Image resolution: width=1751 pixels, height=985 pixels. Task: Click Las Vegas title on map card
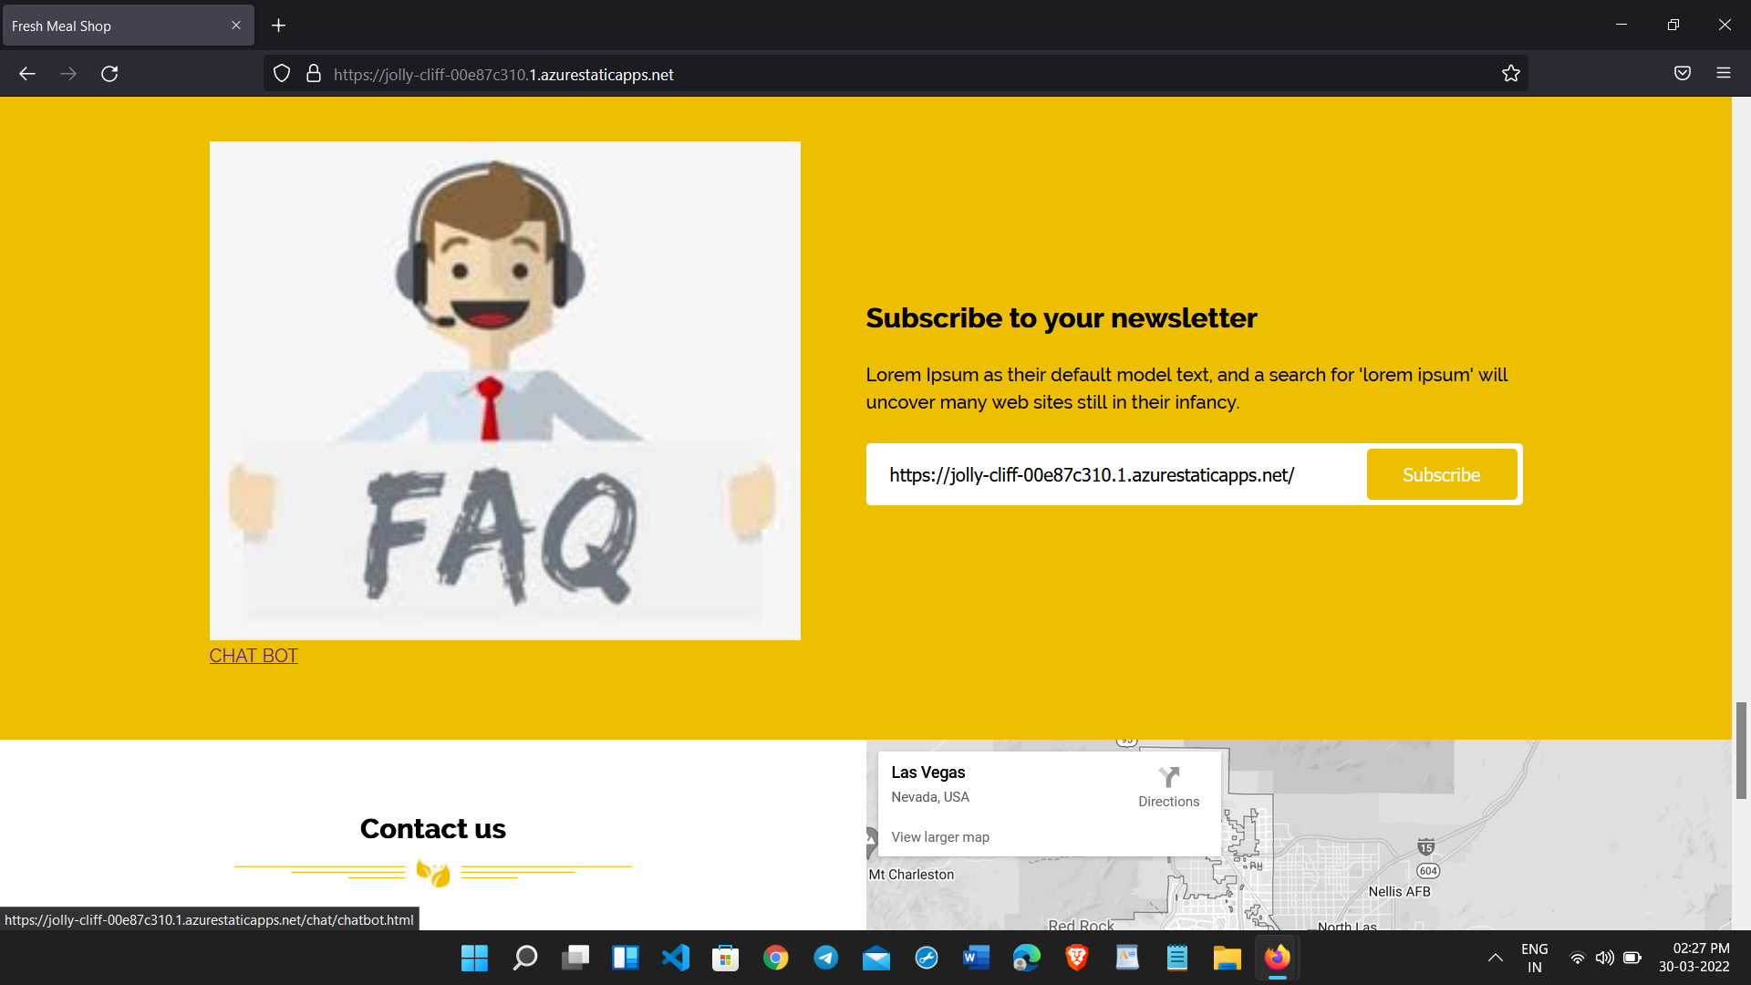[928, 772]
